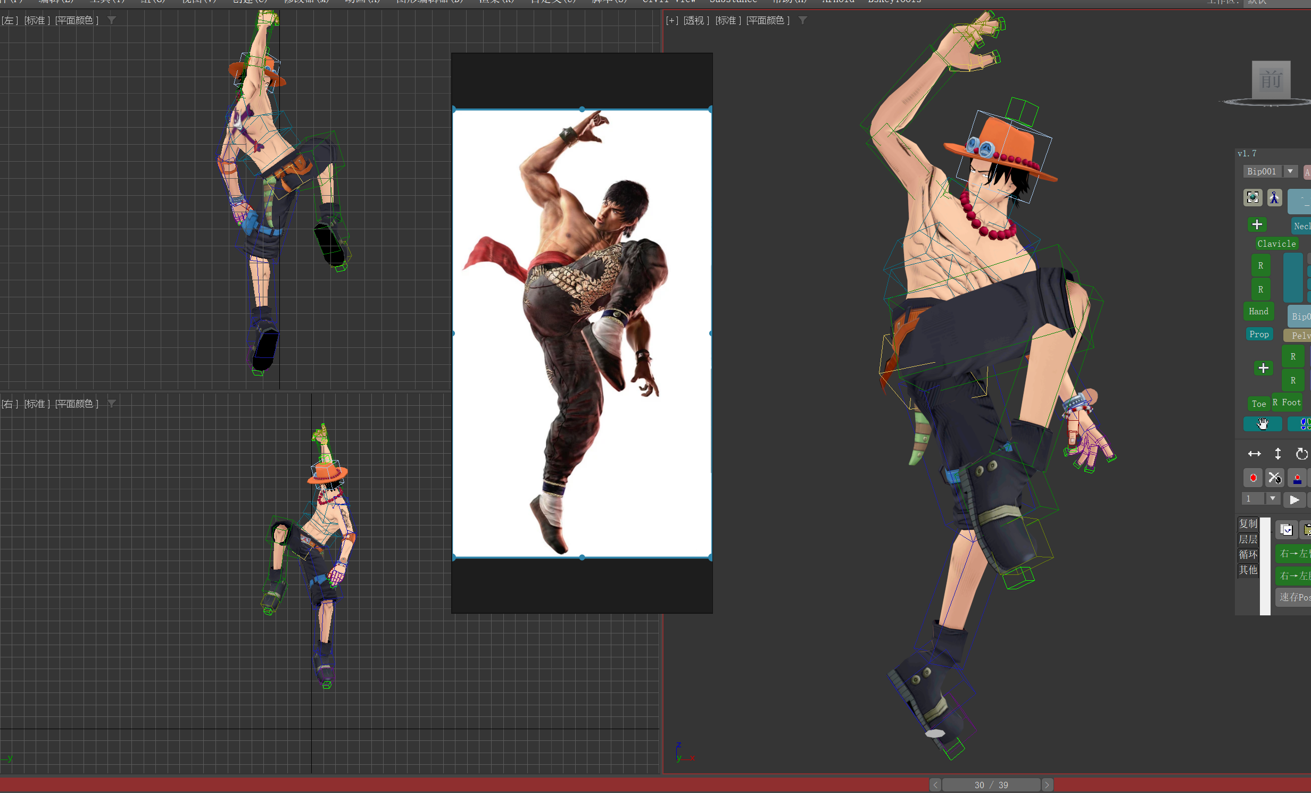Screen dimensions: 1311x793
Task: Click the plus sign in perspective viewport label
Action: [672, 20]
